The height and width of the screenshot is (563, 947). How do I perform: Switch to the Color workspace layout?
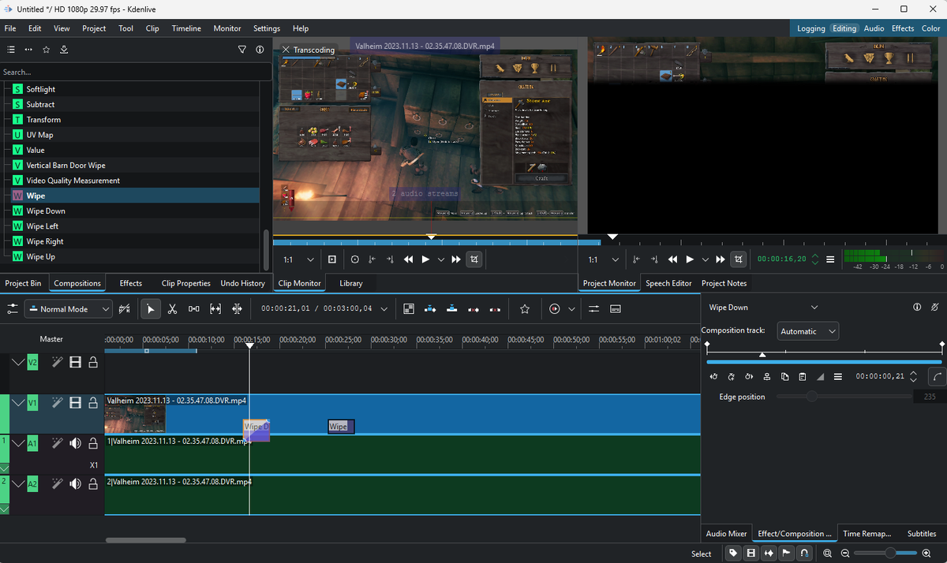[930, 28]
